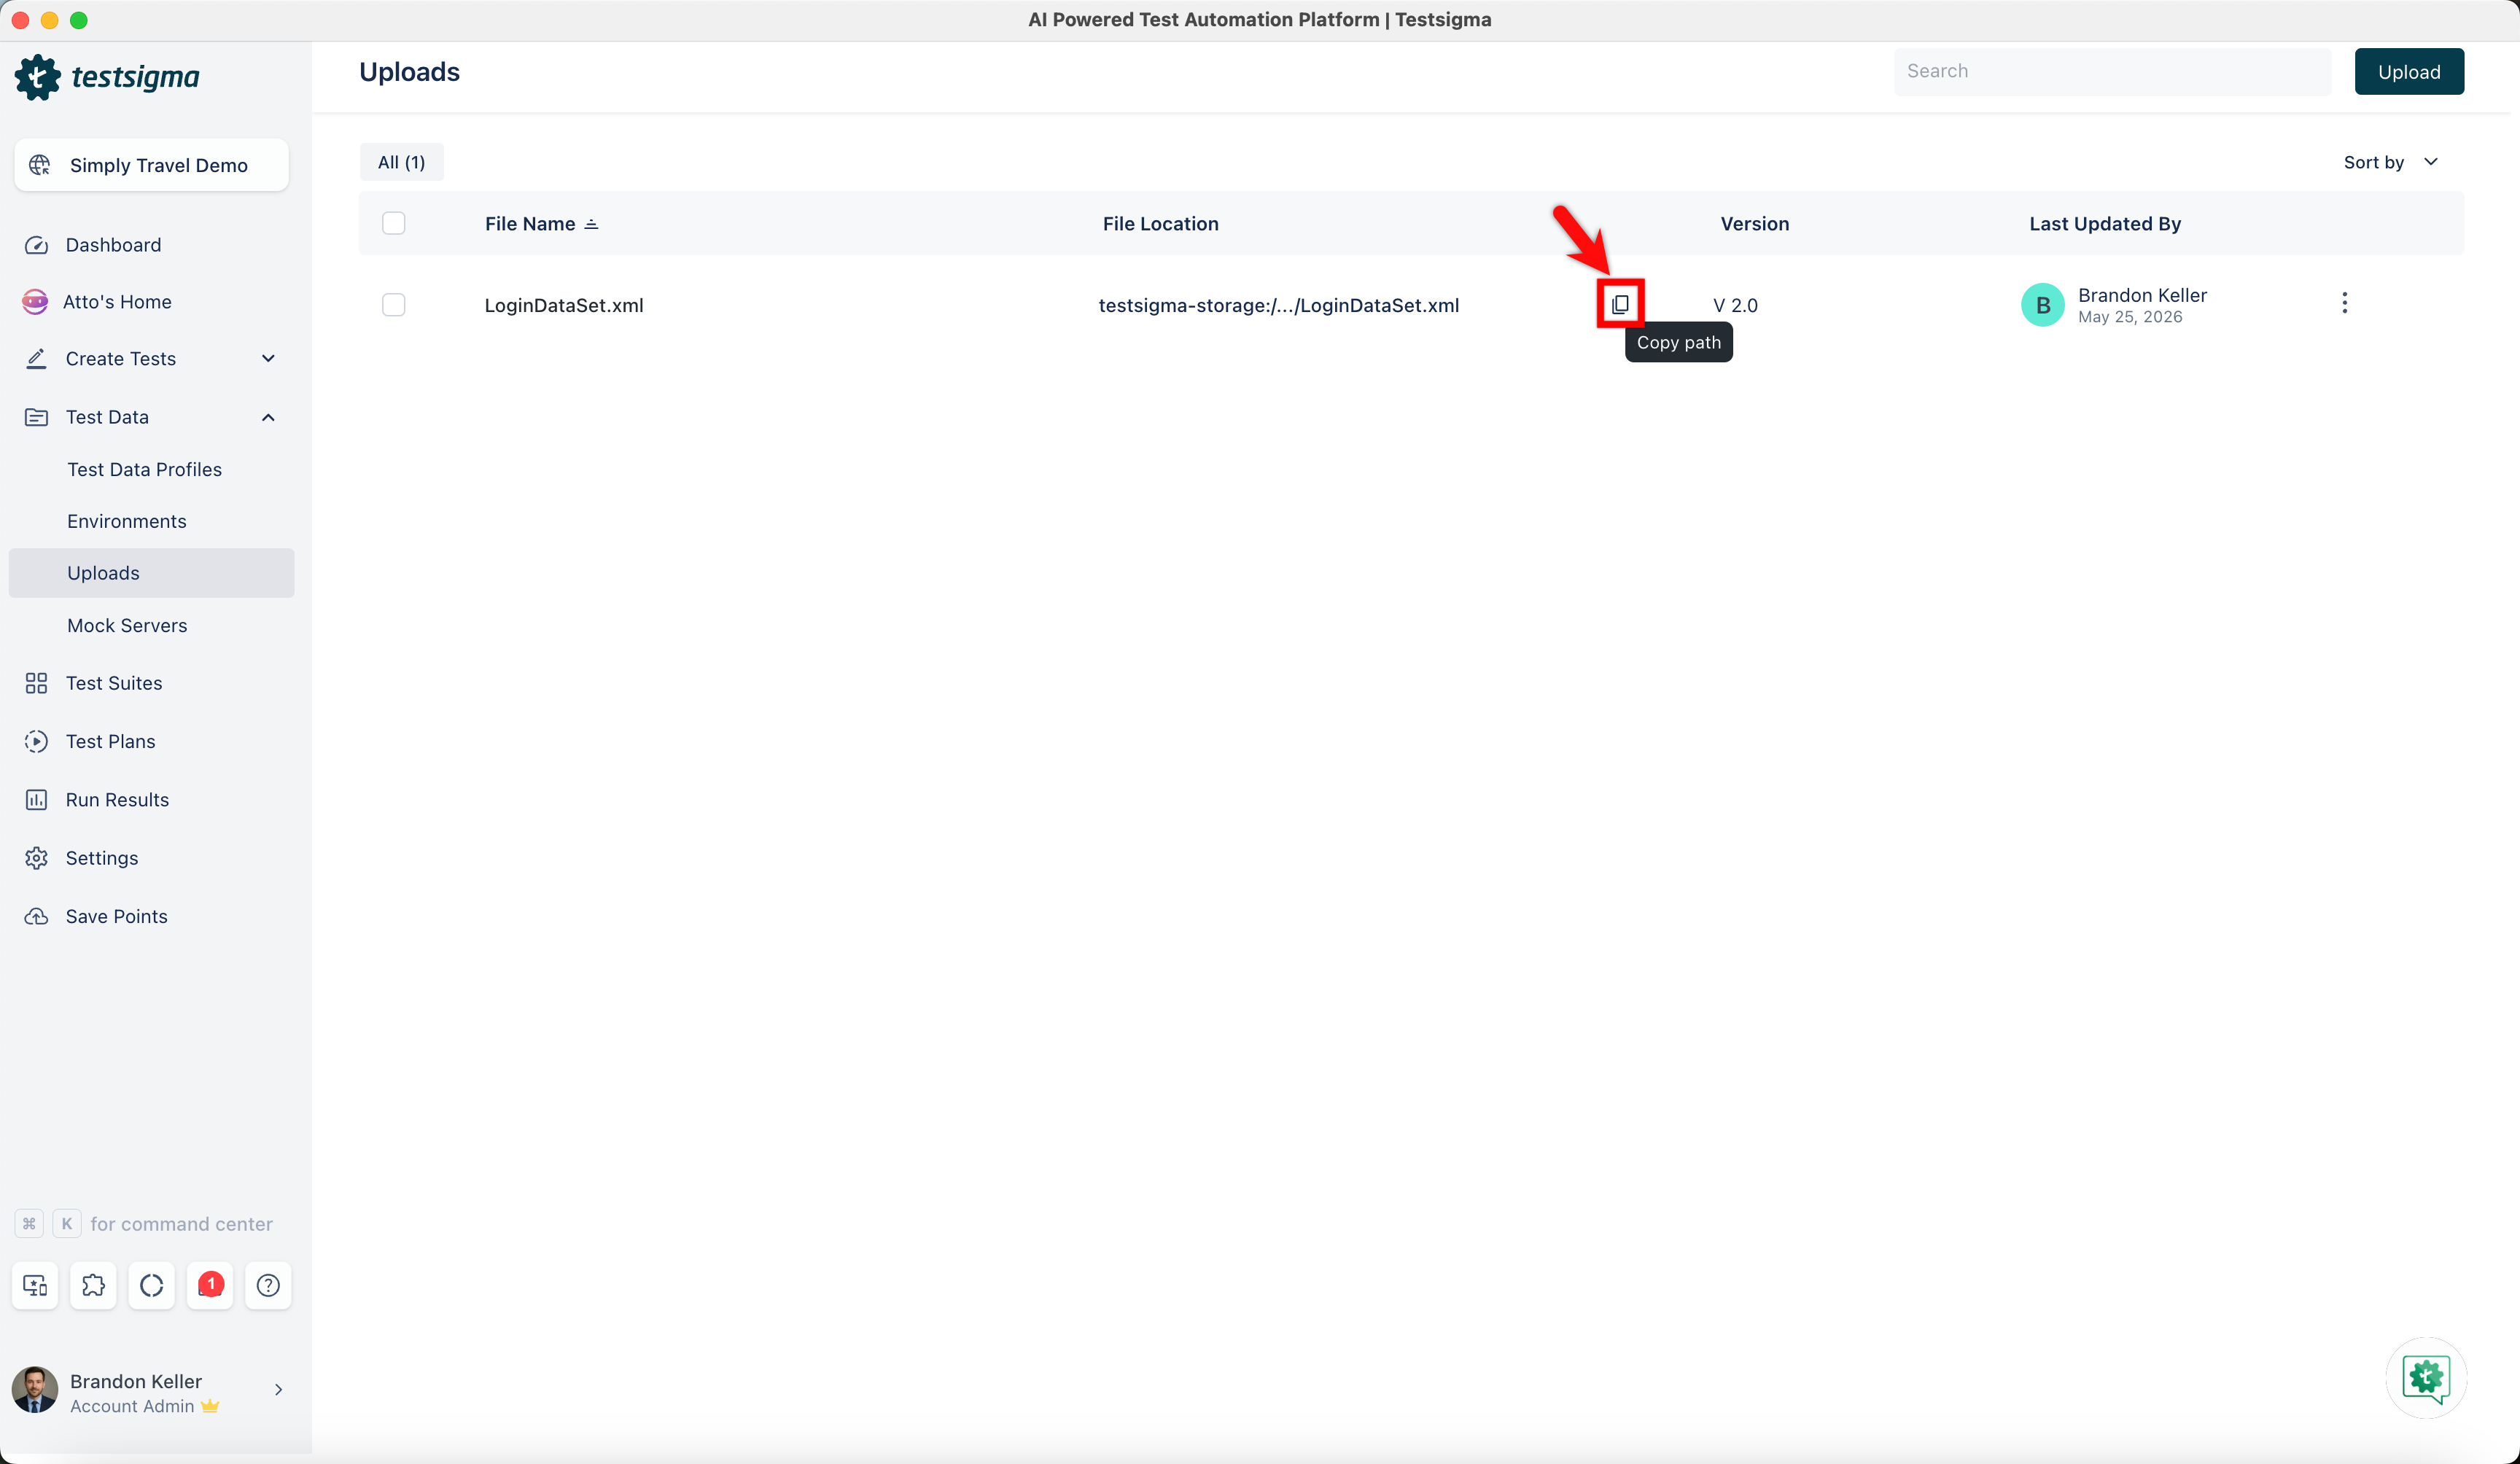
Task: Open the Simply Travel Demo project switcher
Action: coord(152,165)
